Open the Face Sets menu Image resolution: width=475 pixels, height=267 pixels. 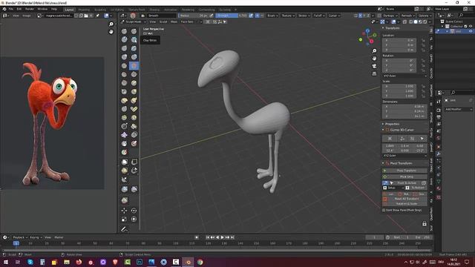click(x=187, y=22)
